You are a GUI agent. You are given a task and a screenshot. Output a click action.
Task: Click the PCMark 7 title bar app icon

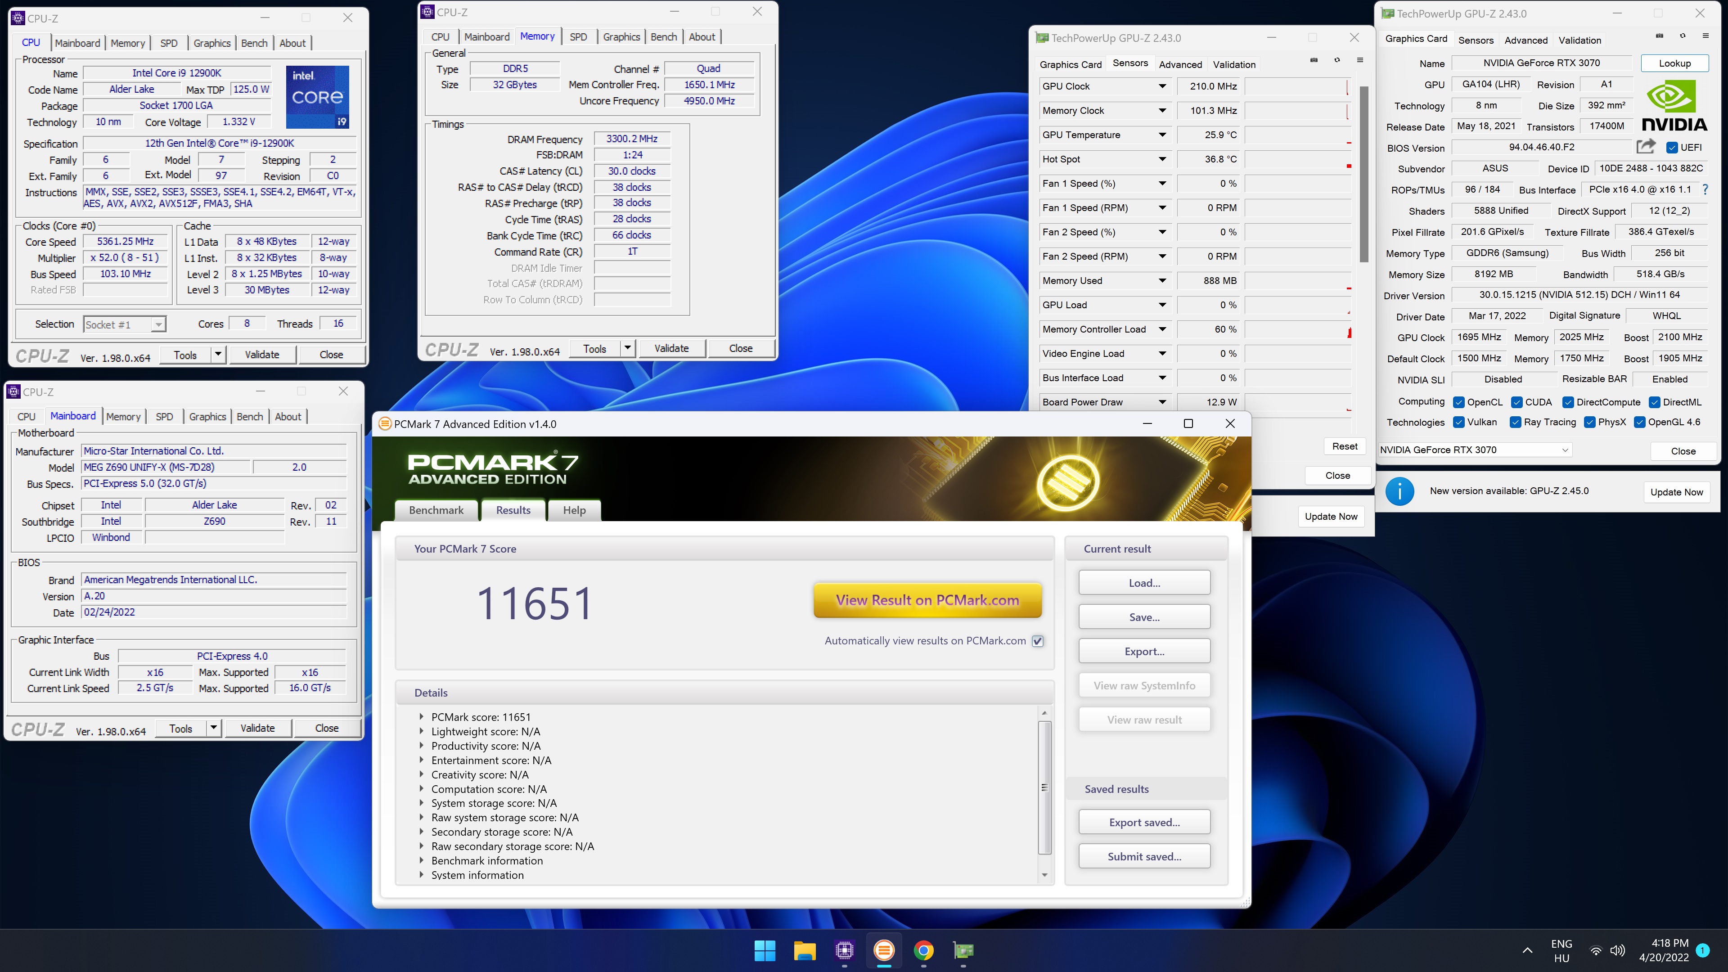385,424
